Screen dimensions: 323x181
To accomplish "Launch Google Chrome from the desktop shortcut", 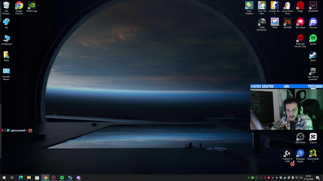I will pos(19,8).
